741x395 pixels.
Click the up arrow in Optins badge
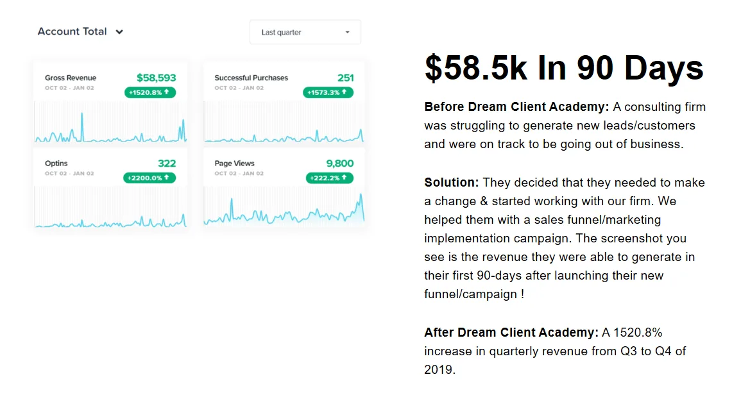tap(166, 178)
